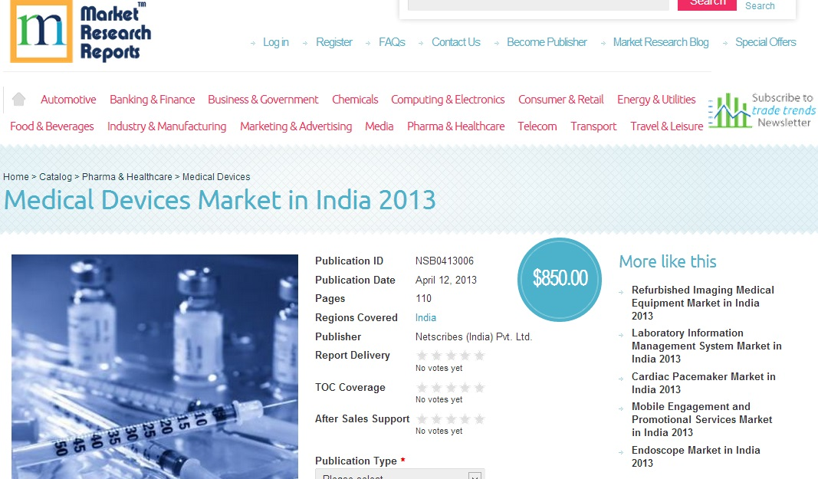The height and width of the screenshot is (479, 818).
Task: Open Laboratory Information Management System Market report
Action: [x=706, y=346]
